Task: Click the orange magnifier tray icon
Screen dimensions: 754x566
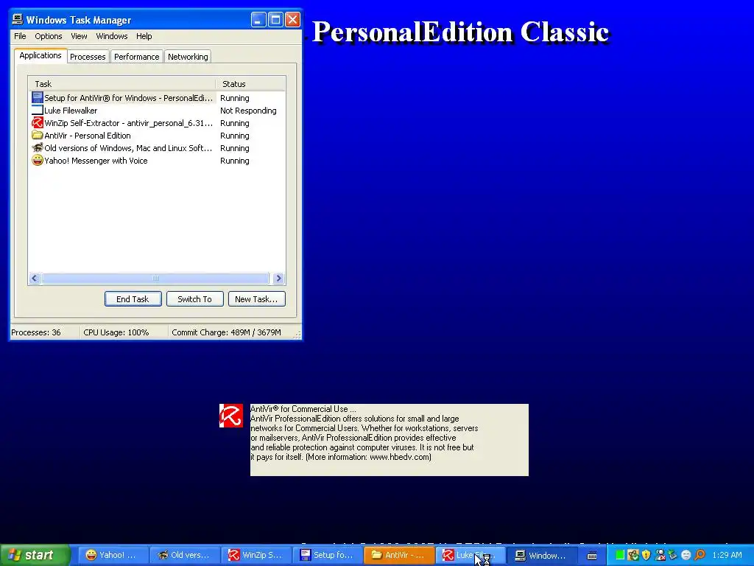Action: (700, 555)
